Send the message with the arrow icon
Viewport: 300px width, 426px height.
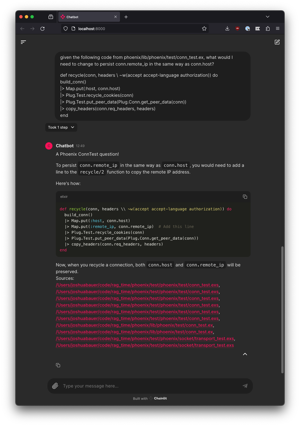pos(245,386)
